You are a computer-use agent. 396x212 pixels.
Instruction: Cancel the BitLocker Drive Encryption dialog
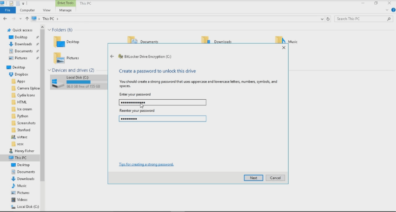click(275, 178)
